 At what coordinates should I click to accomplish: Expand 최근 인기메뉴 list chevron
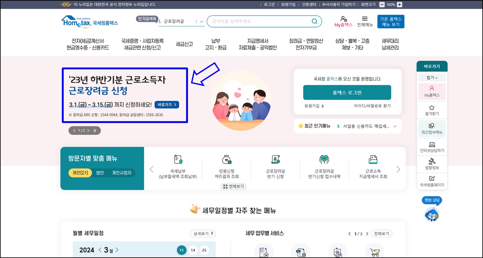coord(395,126)
